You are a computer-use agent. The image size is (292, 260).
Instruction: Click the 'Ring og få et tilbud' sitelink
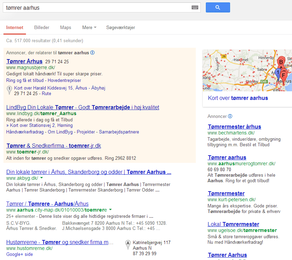[x=25, y=81]
